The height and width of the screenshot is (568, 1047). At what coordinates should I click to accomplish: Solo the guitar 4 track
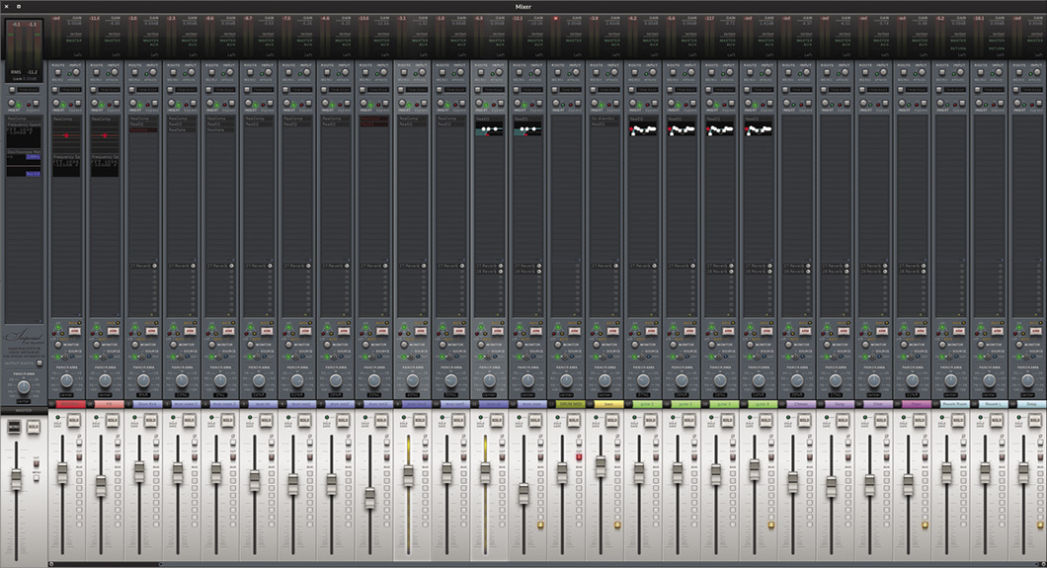[765, 420]
